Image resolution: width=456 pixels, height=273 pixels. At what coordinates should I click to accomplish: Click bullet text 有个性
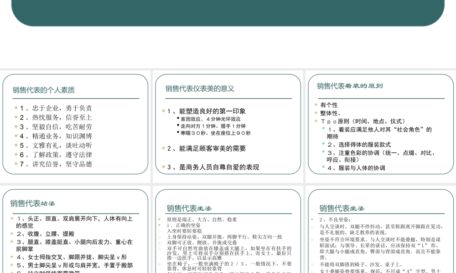point(329,105)
